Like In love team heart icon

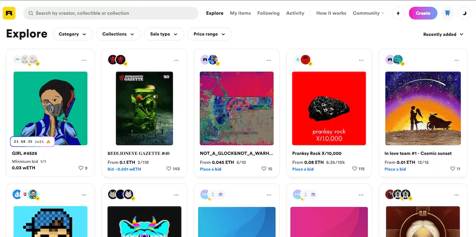point(453,168)
